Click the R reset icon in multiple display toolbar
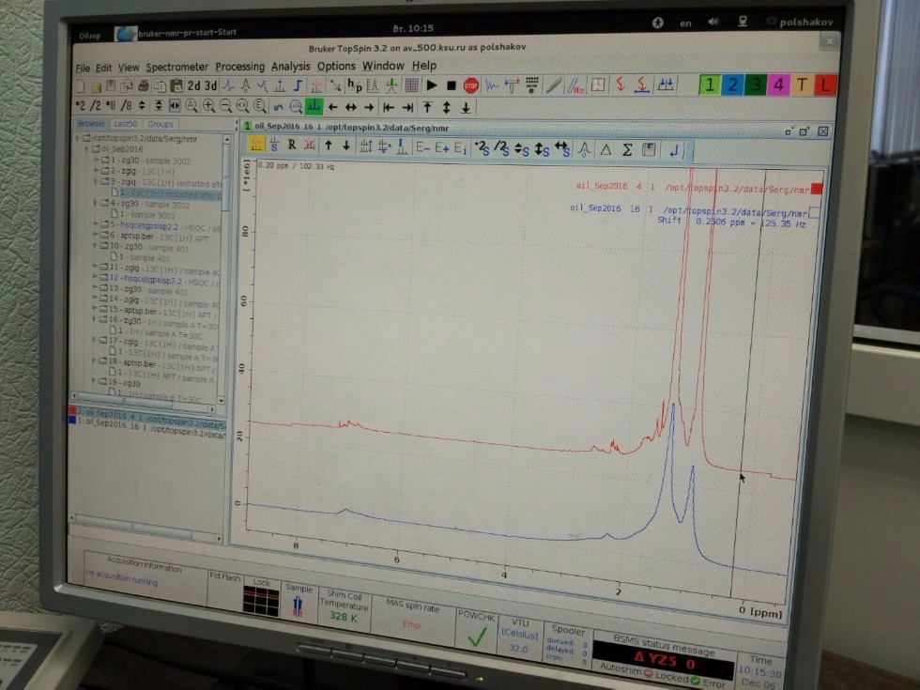This screenshot has height=690, width=920. coord(292,146)
